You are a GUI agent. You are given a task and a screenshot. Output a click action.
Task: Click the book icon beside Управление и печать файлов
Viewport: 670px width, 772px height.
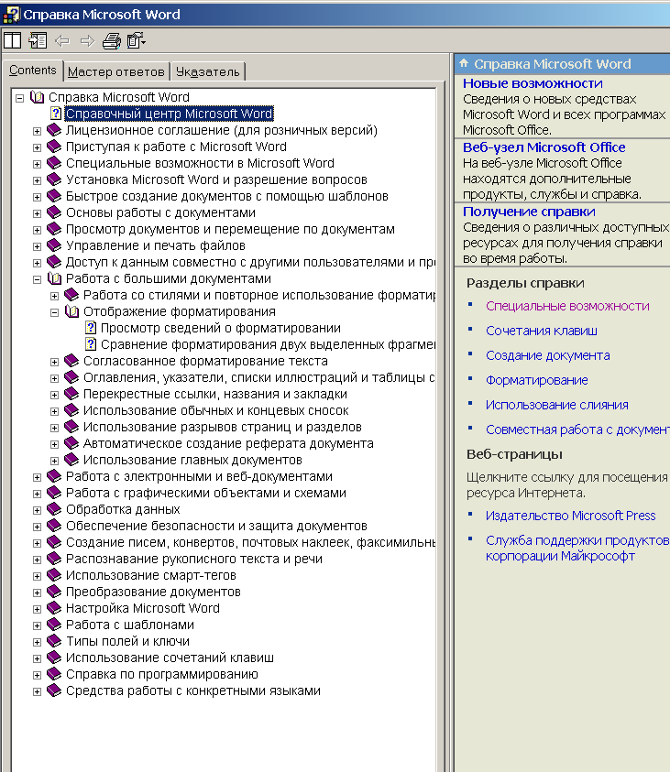pyautogui.click(x=54, y=245)
